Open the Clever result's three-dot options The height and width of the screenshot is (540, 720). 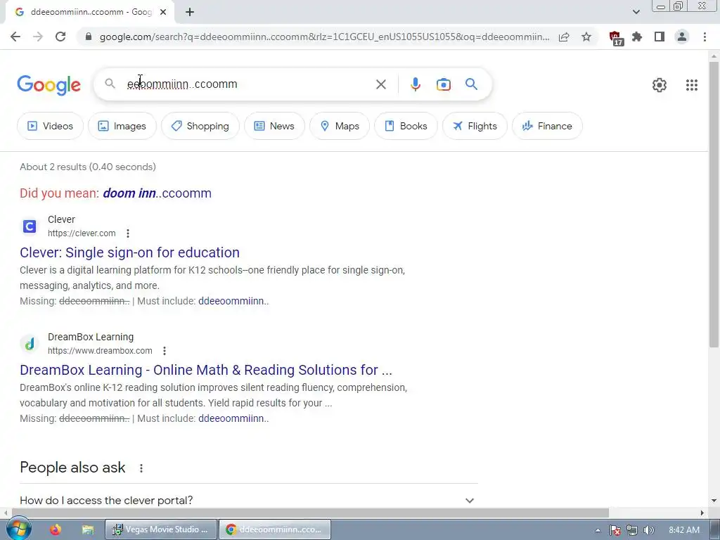(128, 233)
